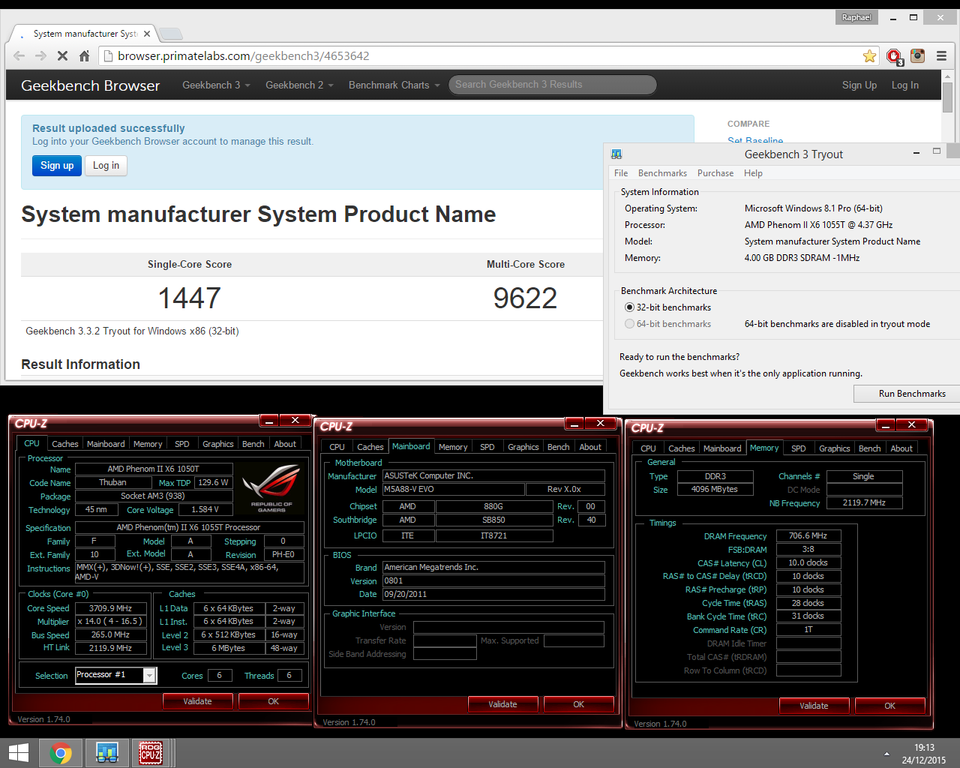This screenshot has height=768, width=960.
Task: Click Geekbench 3 Tryout window icon
Action: pos(616,154)
